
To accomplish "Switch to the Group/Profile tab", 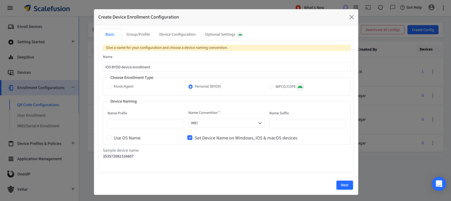I will point(138,34).
